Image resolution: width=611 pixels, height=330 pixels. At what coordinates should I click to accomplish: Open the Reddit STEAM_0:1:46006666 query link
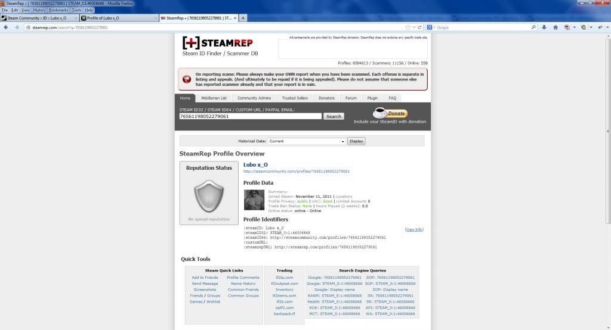coord(335,301)
